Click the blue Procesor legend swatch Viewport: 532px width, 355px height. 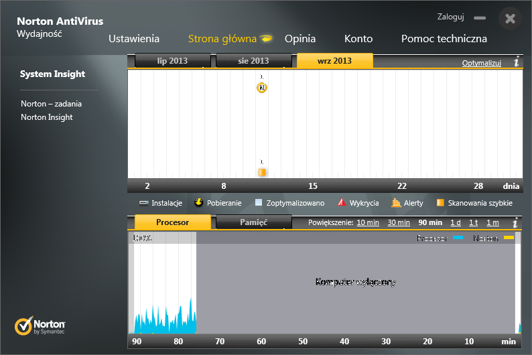click(458, 238)
